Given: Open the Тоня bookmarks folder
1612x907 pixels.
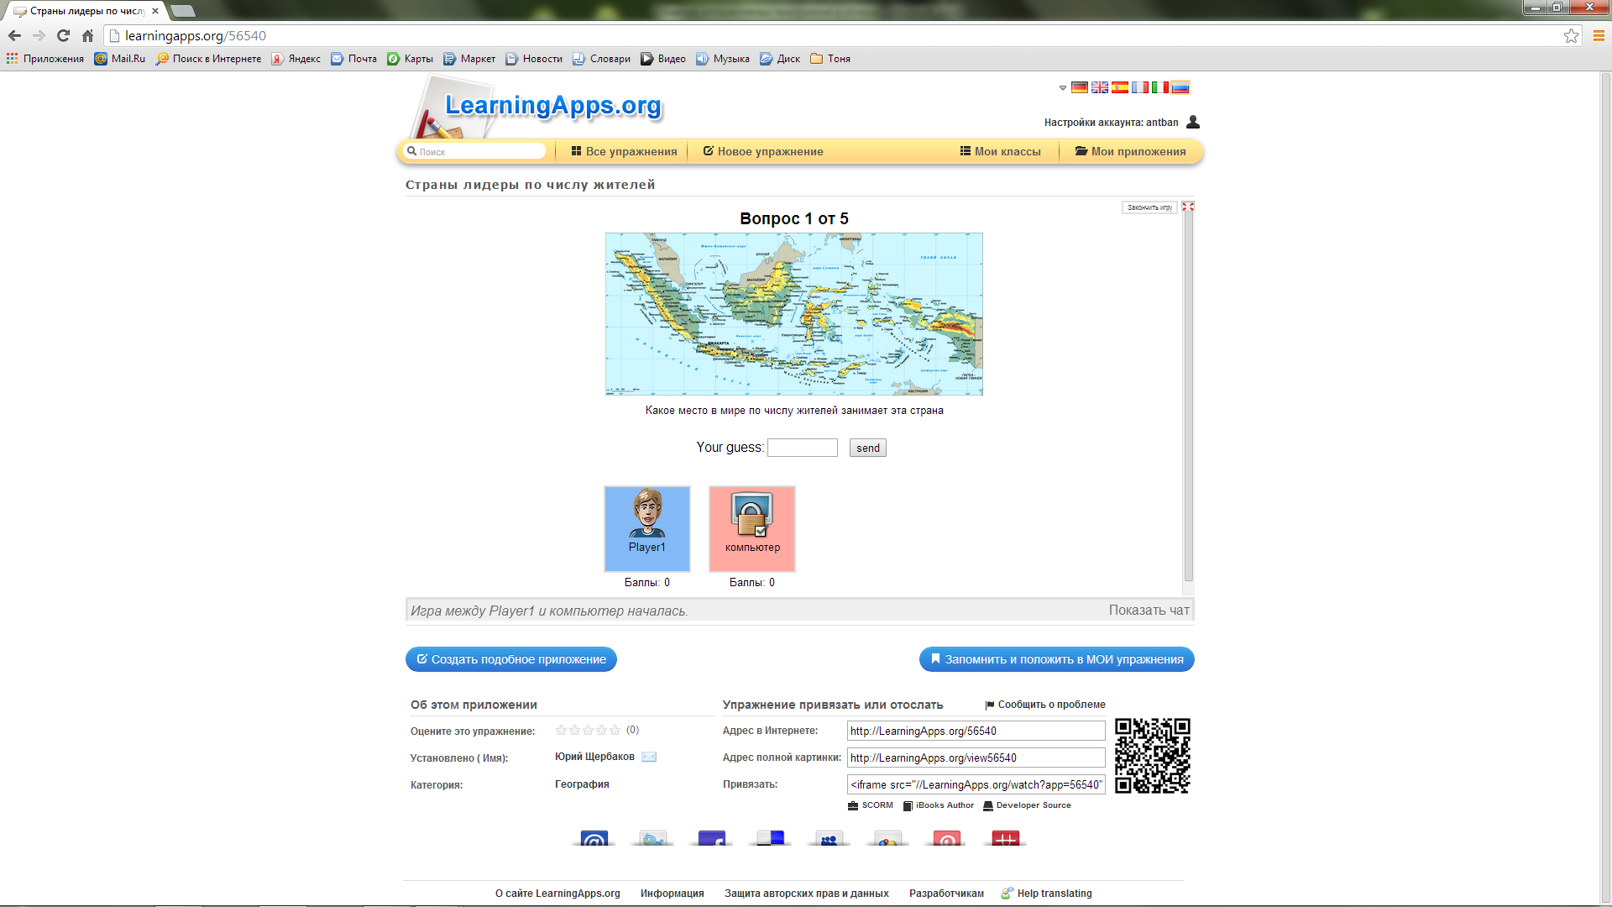Looking at the screenshot, I should tap(830, 59).
